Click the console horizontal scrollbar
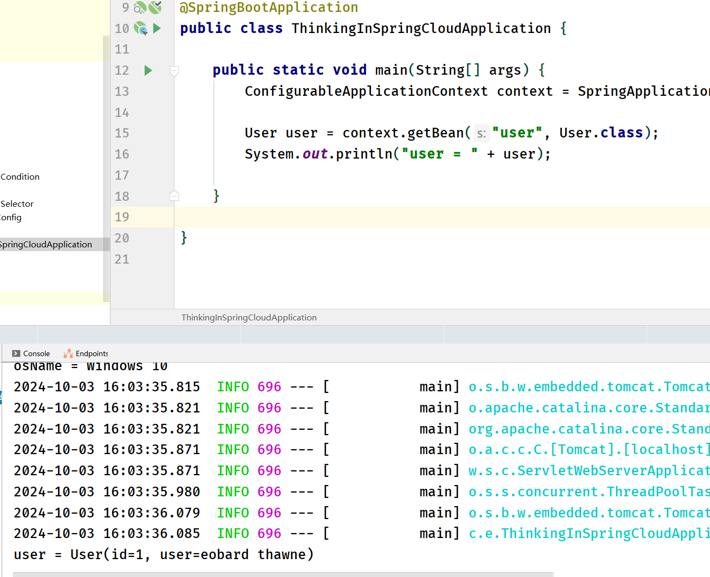 pyautogui.click(x=283, y=574)
